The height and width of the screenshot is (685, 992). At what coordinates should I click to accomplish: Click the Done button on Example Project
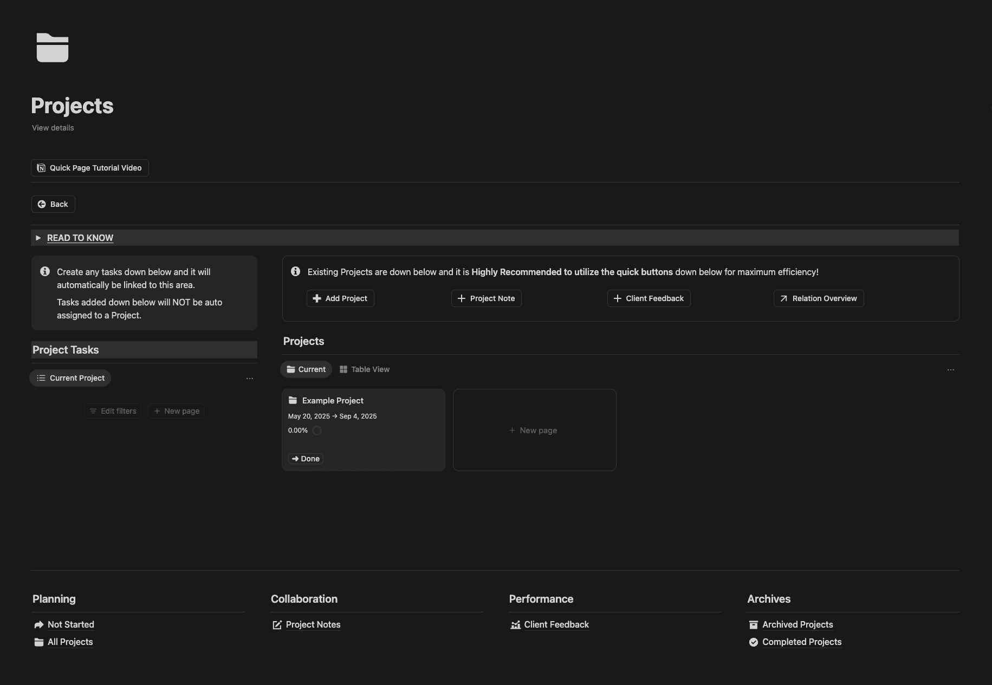tap(306, 459)
